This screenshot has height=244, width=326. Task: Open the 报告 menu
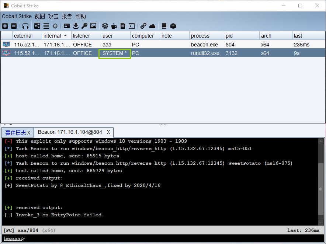click(x=67, y=16)
